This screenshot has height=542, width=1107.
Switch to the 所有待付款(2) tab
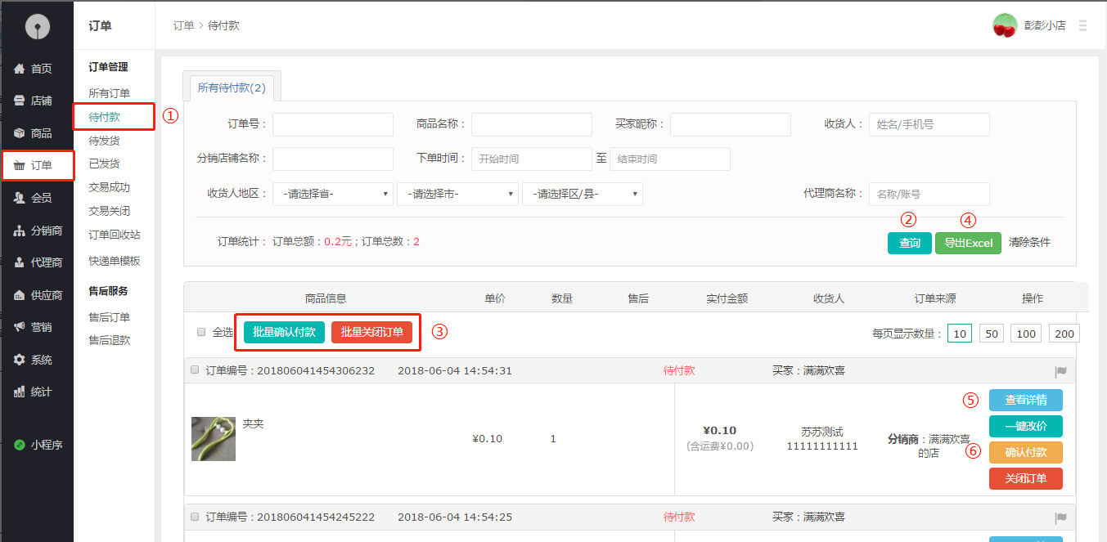pos(232,87)
